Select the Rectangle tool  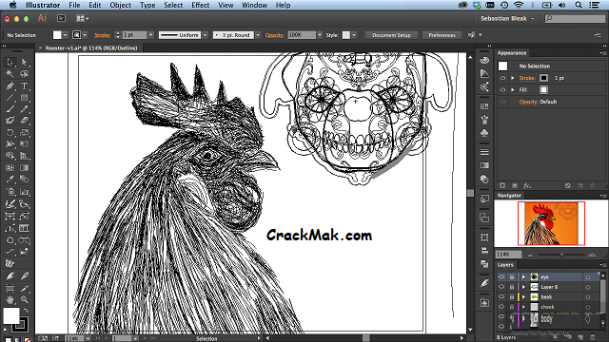pos(25,97)
